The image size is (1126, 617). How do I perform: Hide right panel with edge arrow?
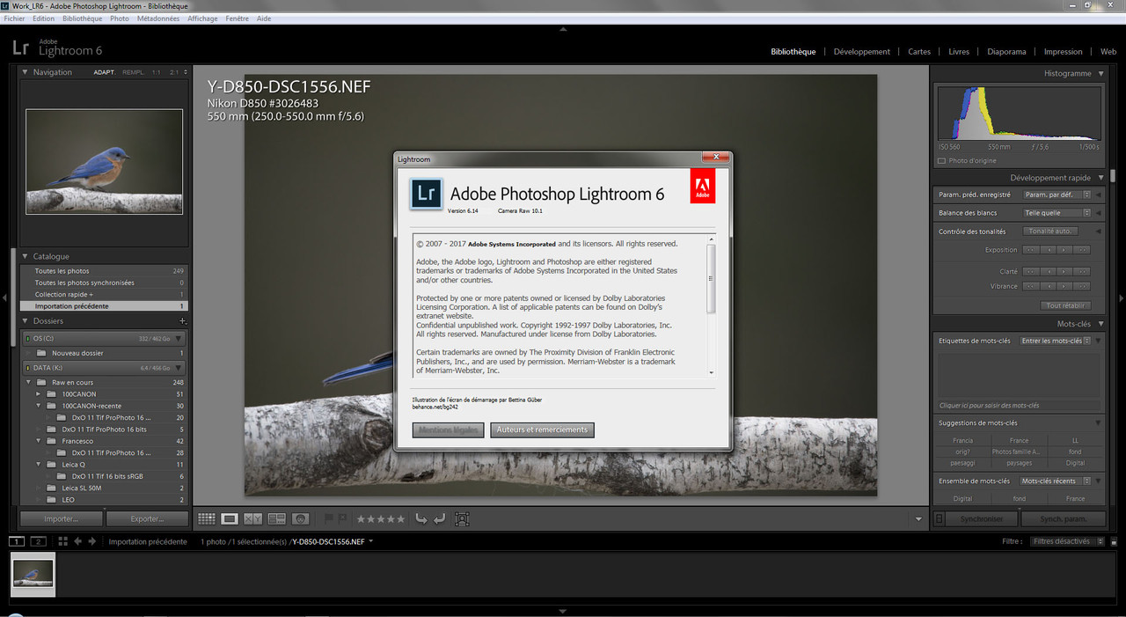click(1121, 298)
